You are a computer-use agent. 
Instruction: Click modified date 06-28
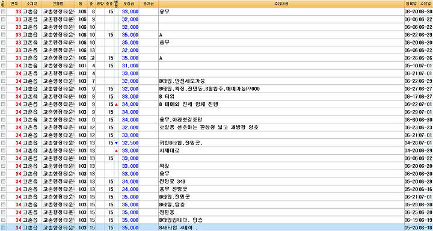tap(425, 212)
